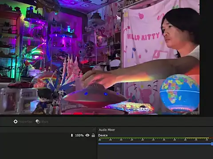Image resolution: width=213 pixels, height=159 pixels.
Task: Open the source Filters button text
Action: click(x=44, y=121)
